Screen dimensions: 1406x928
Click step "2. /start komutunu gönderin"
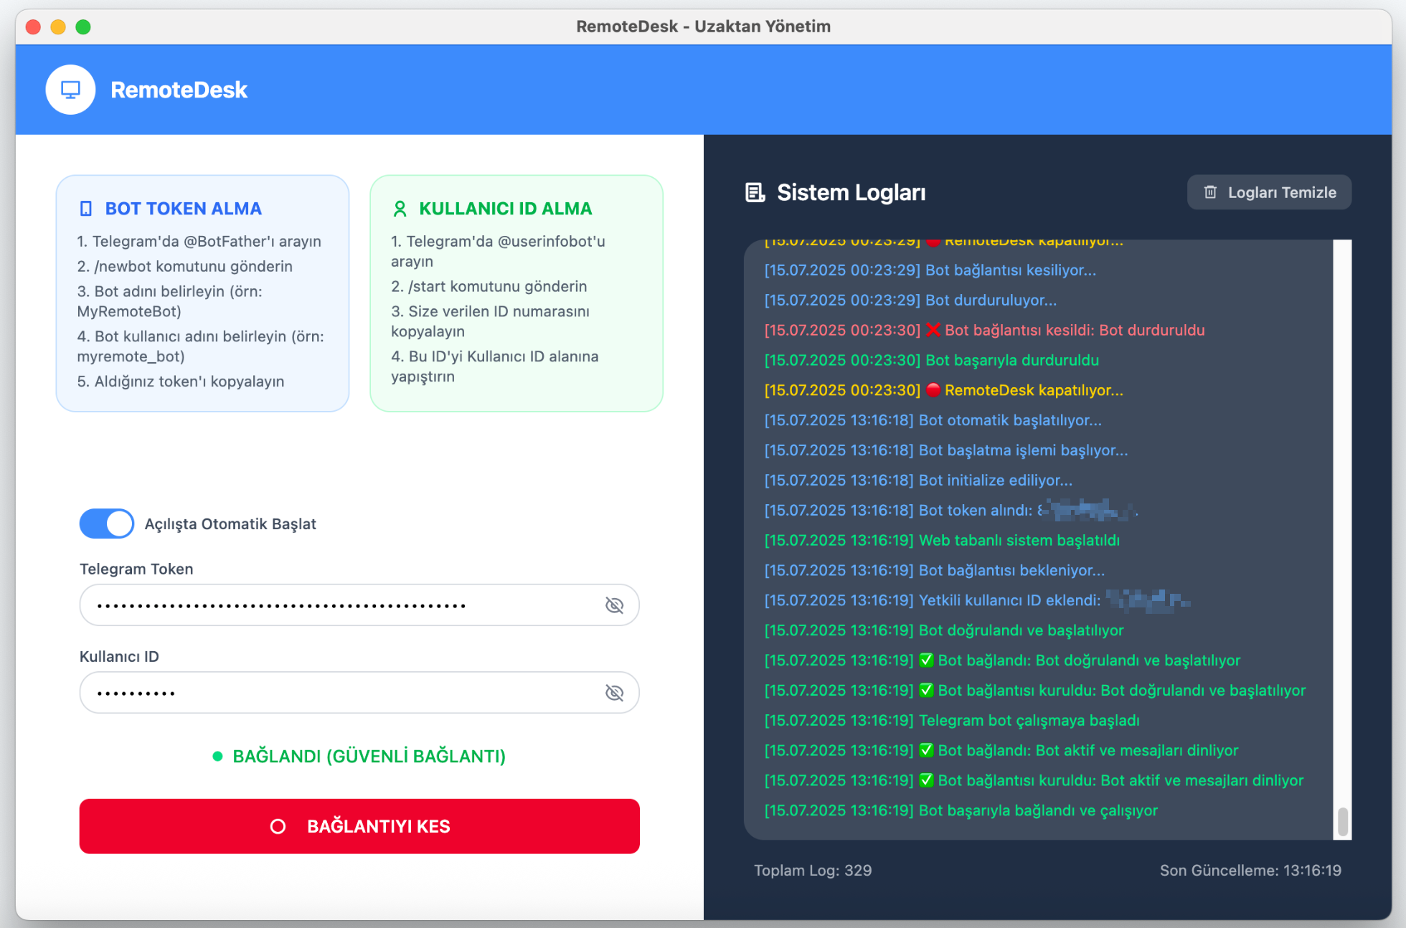pos(489,286)
